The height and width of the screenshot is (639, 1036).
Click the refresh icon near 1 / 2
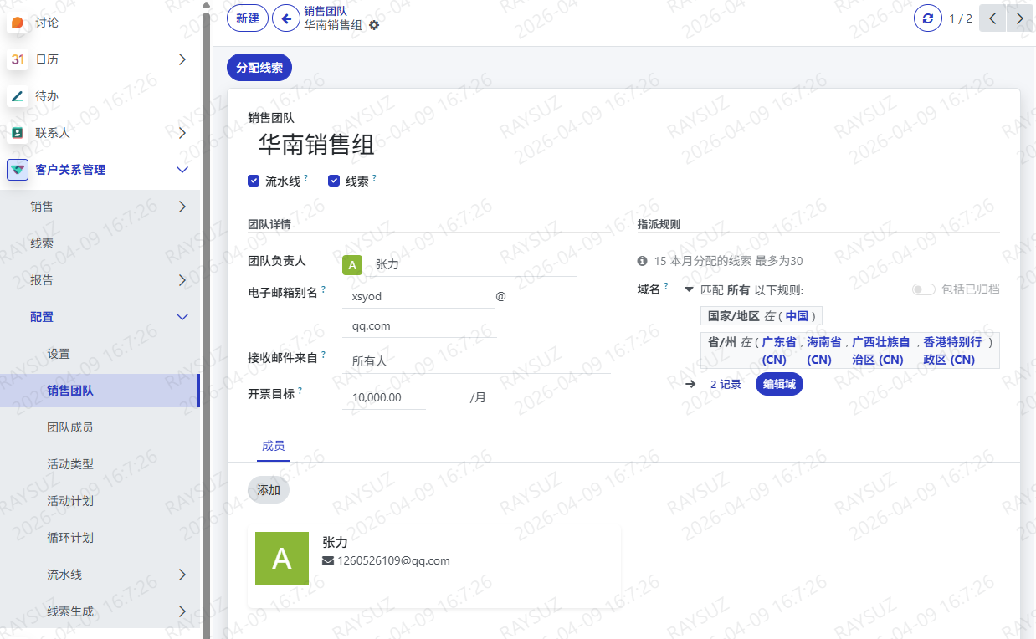point(927,18)
